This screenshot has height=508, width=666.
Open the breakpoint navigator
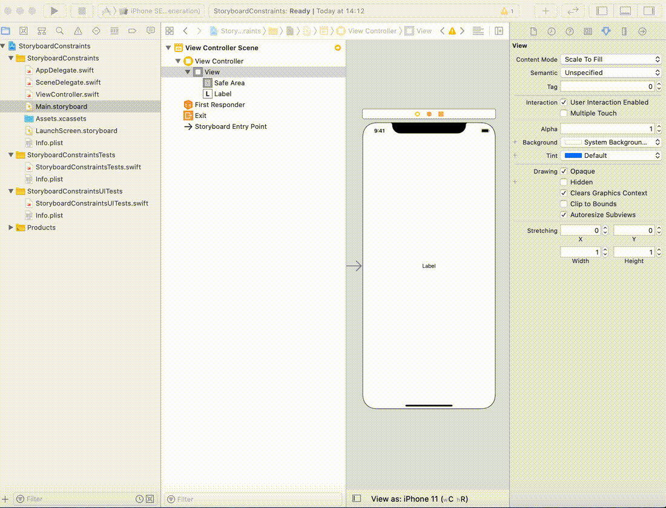coord(132,31)
